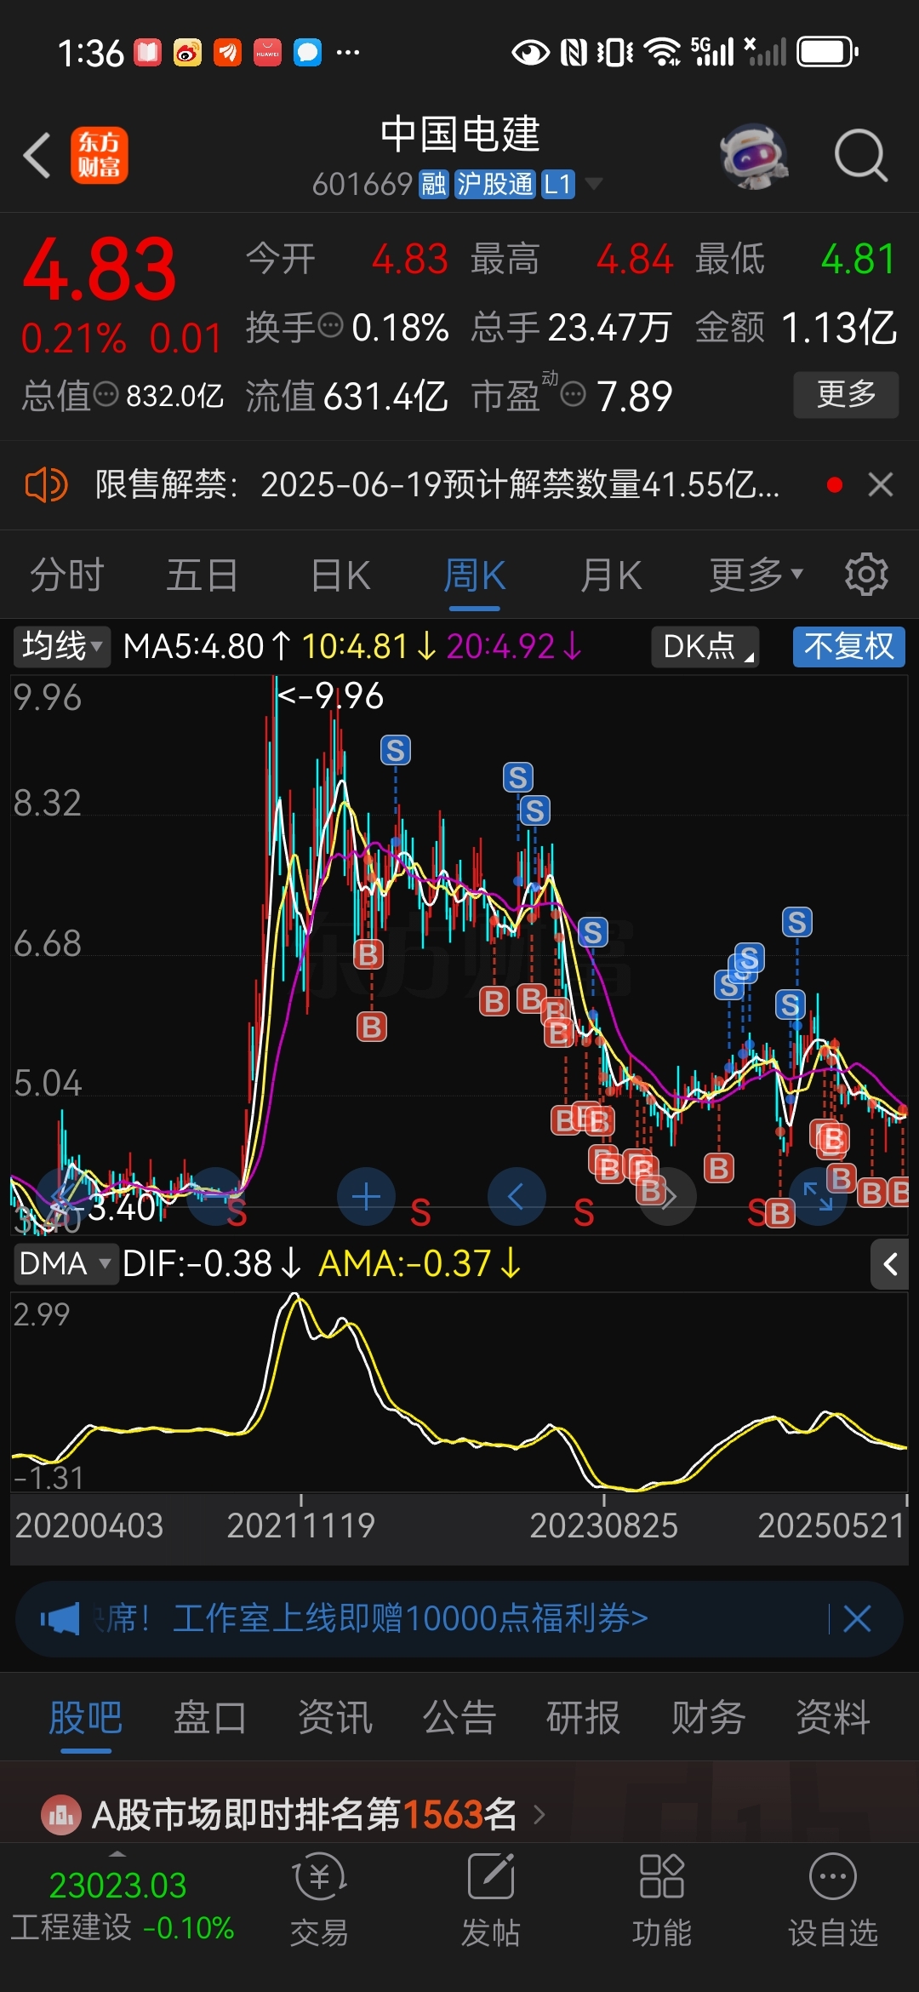Tap 市盈 info icon
This screenshot has height=1992, width=919.
[574, 395]
